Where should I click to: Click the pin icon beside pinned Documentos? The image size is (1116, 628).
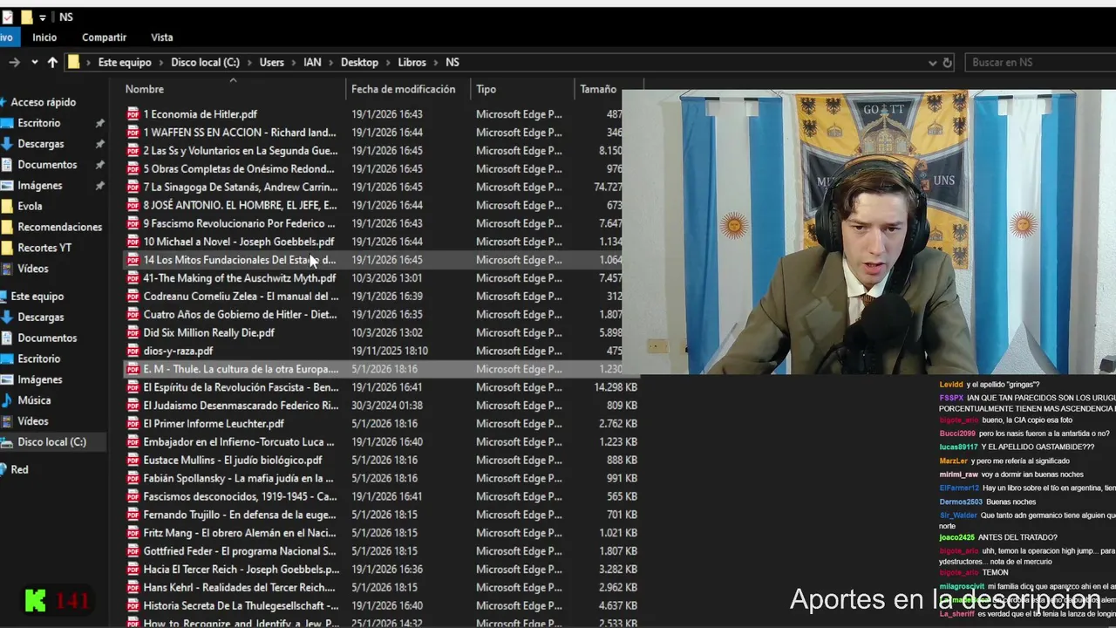[x=99, y=165]
